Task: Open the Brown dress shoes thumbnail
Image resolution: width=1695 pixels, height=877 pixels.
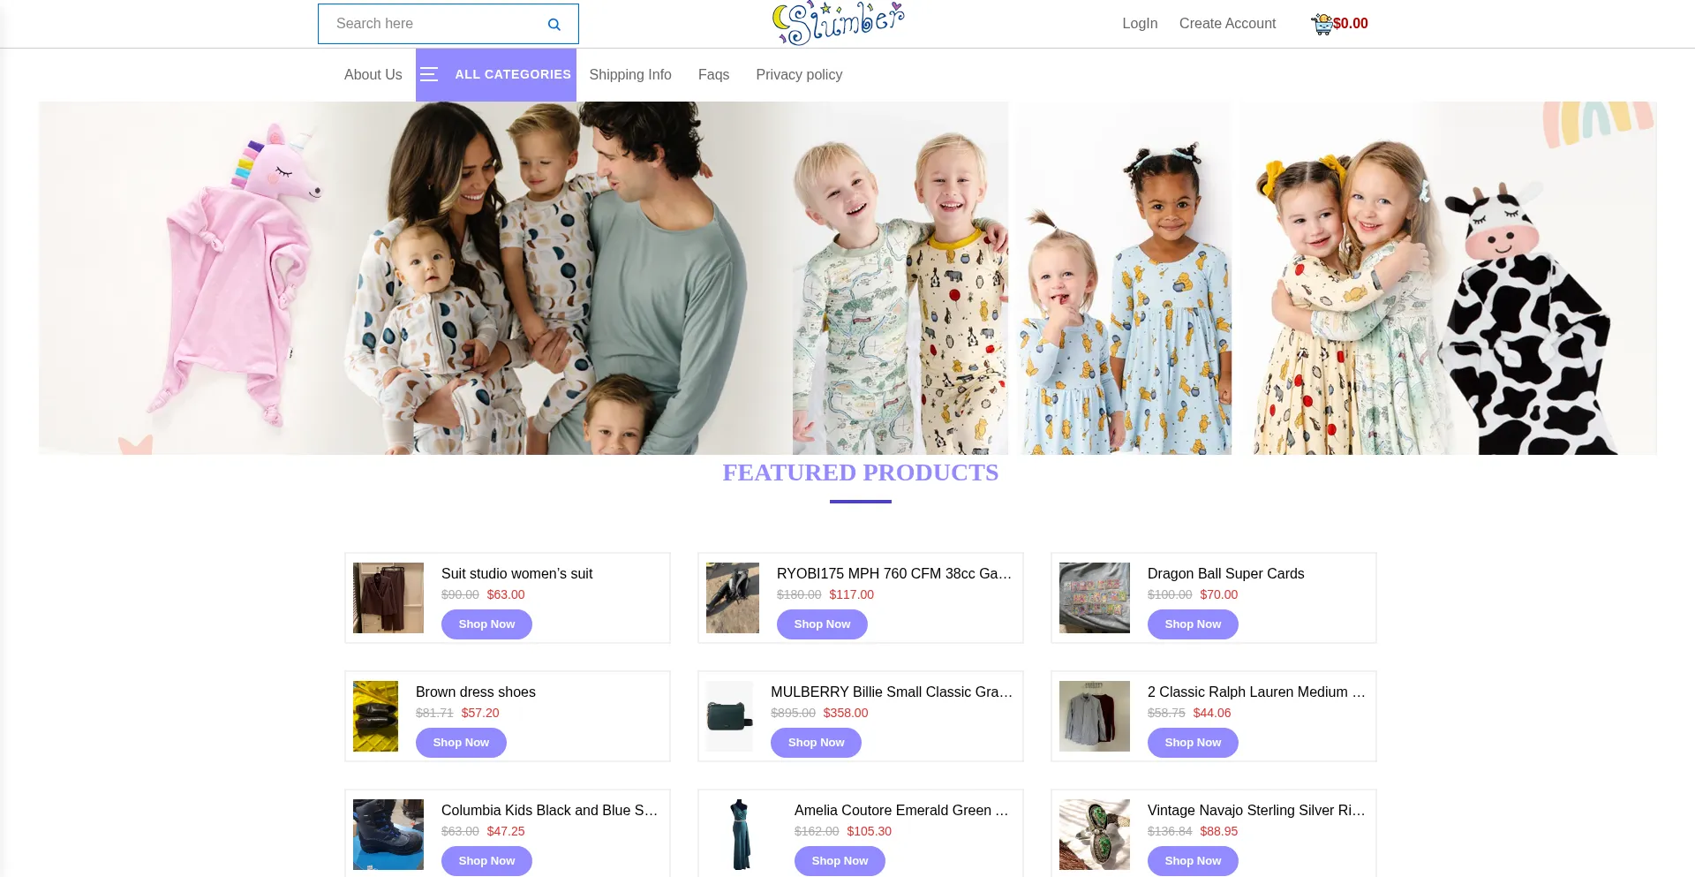Action: (375, 716)
